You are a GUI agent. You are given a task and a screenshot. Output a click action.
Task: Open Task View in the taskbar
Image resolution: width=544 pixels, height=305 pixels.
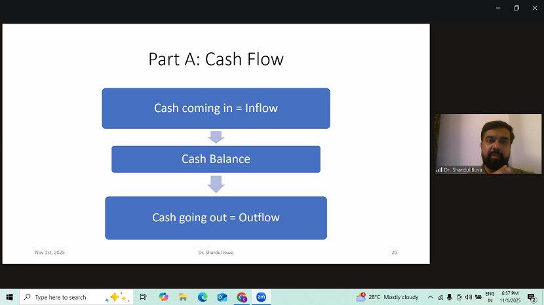point(144,297)
